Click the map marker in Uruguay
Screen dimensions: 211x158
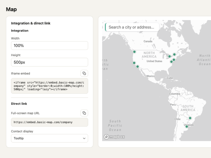tap(187, 126)
